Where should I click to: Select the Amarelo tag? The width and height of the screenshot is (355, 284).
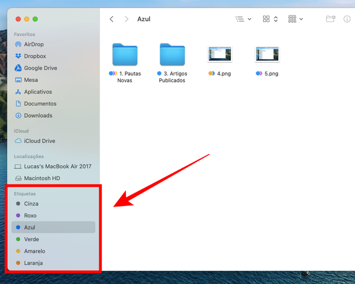pos(53,251)
